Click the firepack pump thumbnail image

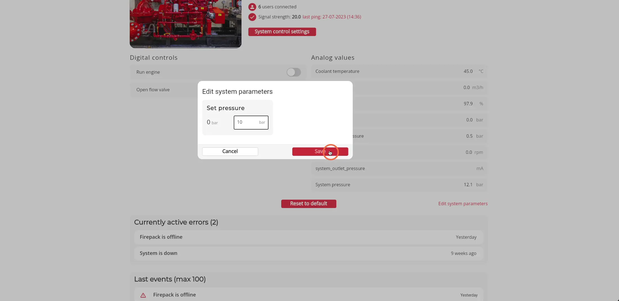(x=186, y=24)
